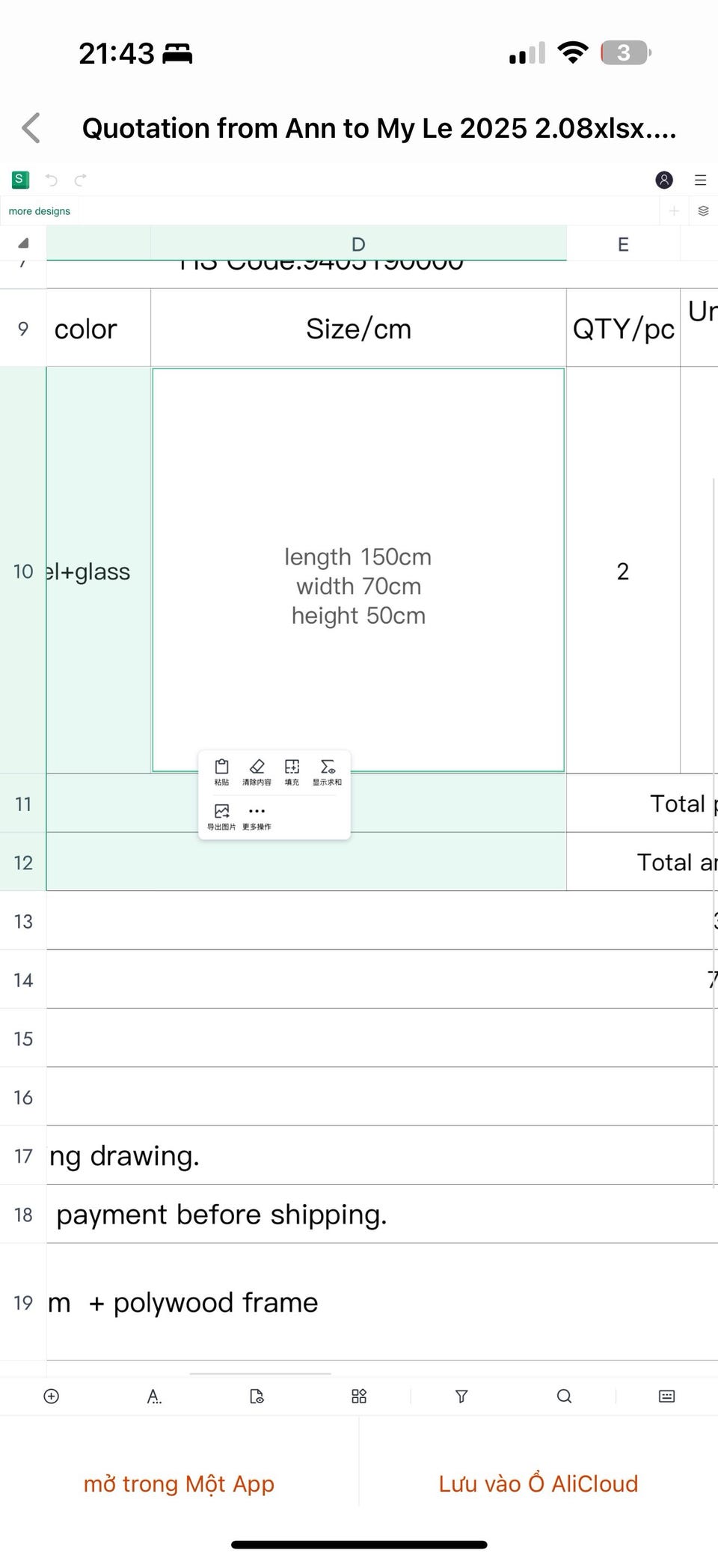
Task: Tap 'mở trong Một App' button
Action: pos(179,1483)
